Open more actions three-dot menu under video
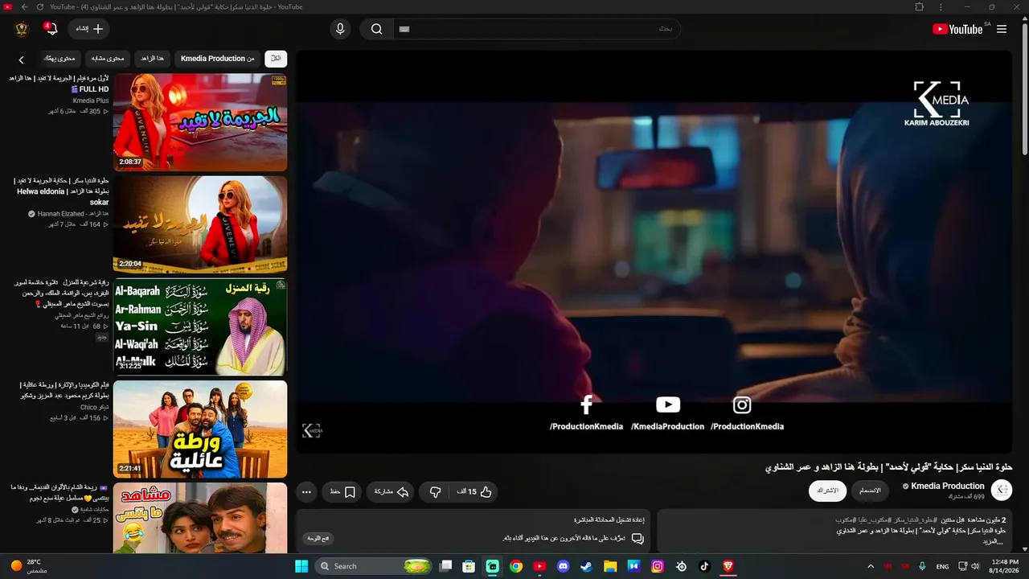Image resolution: width=1029 pixels, height=579 pixels. [x=306, y=492]
